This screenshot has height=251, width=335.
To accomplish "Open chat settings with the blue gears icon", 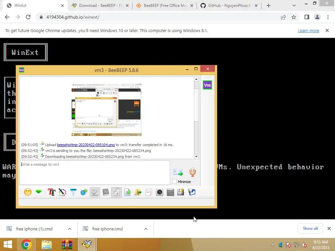I will 84,192.
